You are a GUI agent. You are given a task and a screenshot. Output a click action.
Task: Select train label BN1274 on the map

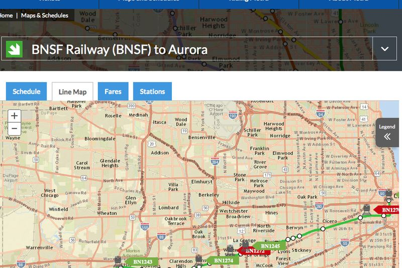(223, 260)
